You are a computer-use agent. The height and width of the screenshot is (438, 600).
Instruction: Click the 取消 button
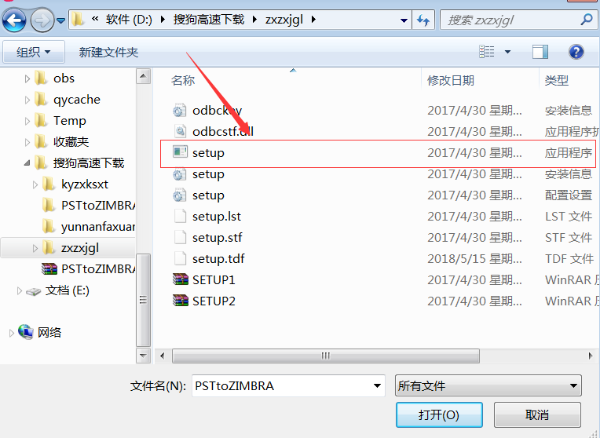(537, 414)
